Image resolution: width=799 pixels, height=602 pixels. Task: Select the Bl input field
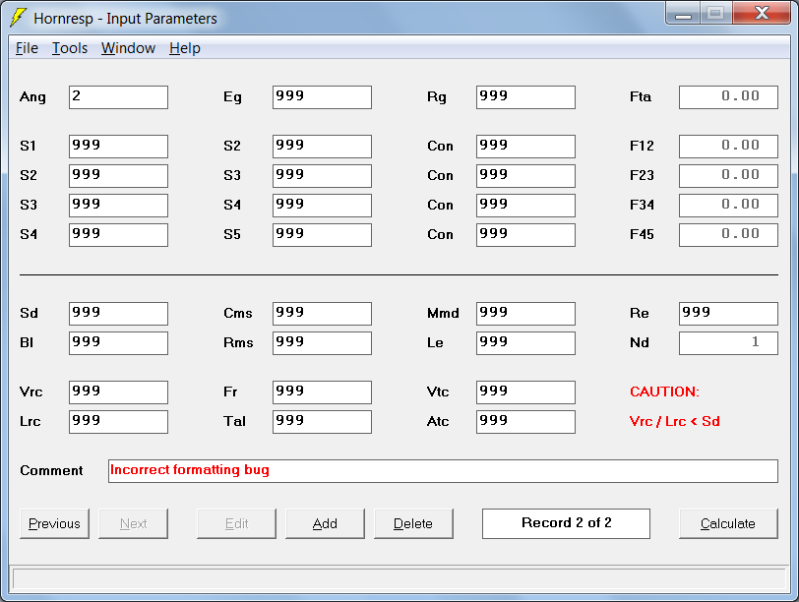(118, 343)
